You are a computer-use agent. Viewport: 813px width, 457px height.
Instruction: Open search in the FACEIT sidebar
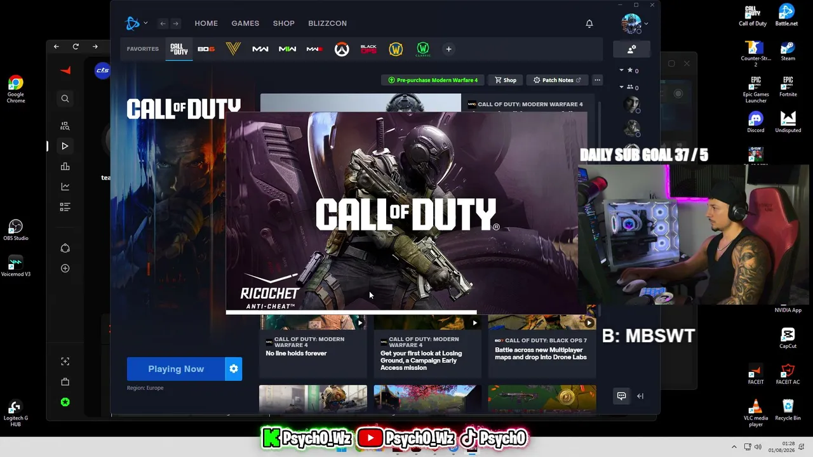pyautogui.click(x=65, y=98)
